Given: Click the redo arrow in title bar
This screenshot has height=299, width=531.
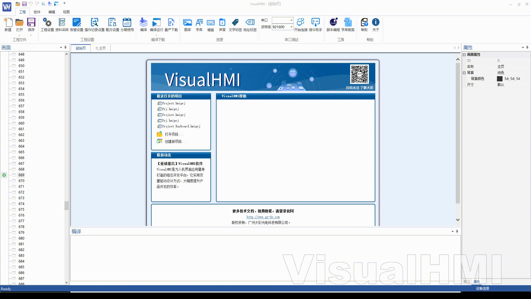Looking at the screenshot, I should [37, 4].
